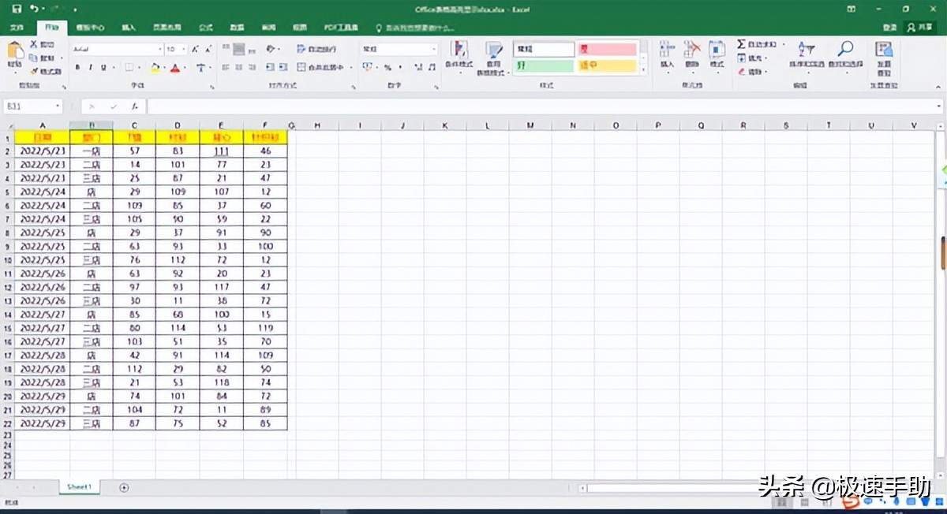Toggle bold formatting

click(78, 68)
